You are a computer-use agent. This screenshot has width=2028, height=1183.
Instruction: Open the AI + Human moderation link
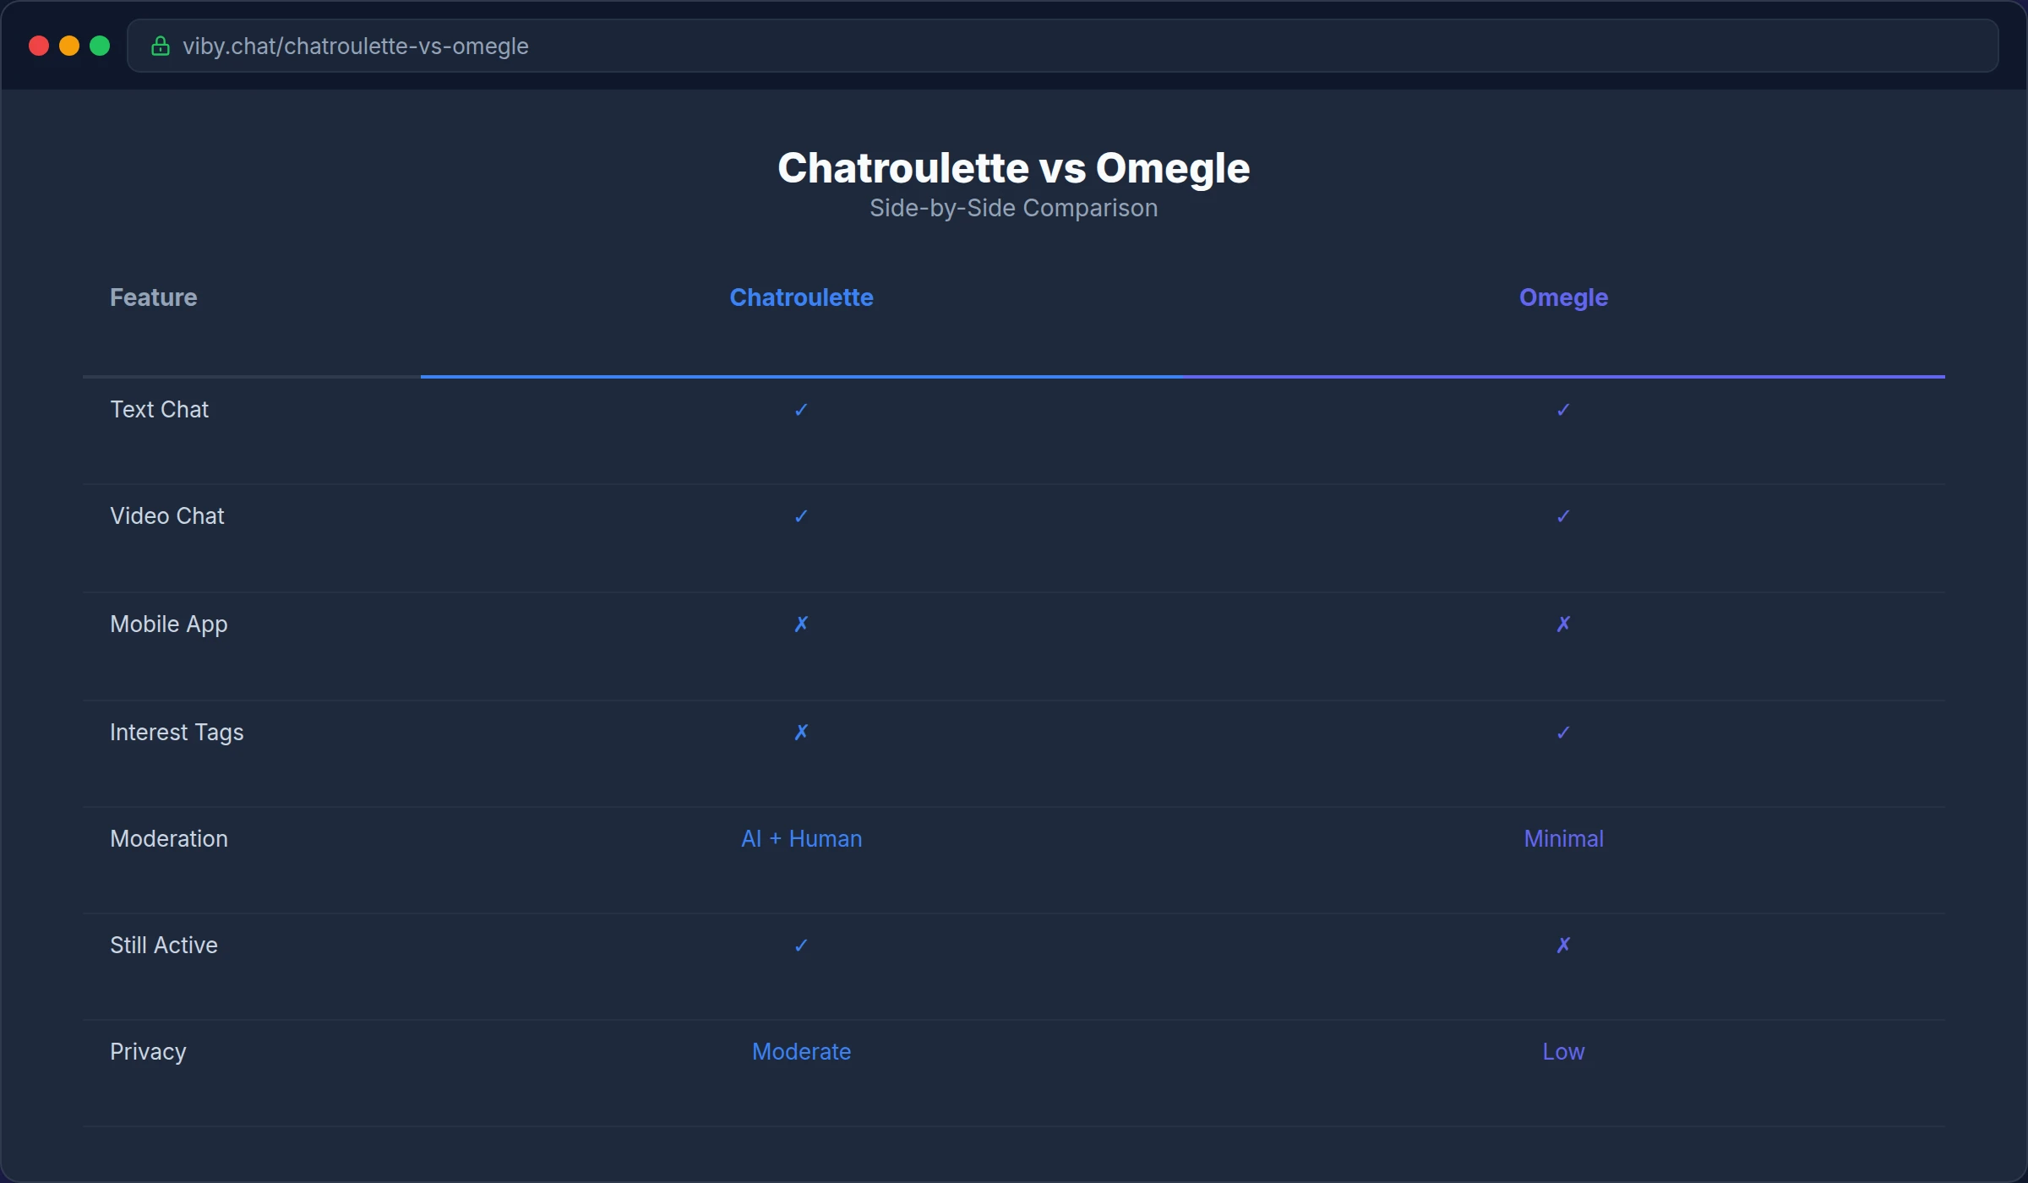[x=801, y=838]
